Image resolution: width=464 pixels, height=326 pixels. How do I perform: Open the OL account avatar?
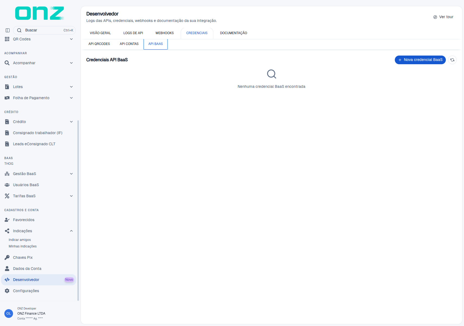[9, 314]
